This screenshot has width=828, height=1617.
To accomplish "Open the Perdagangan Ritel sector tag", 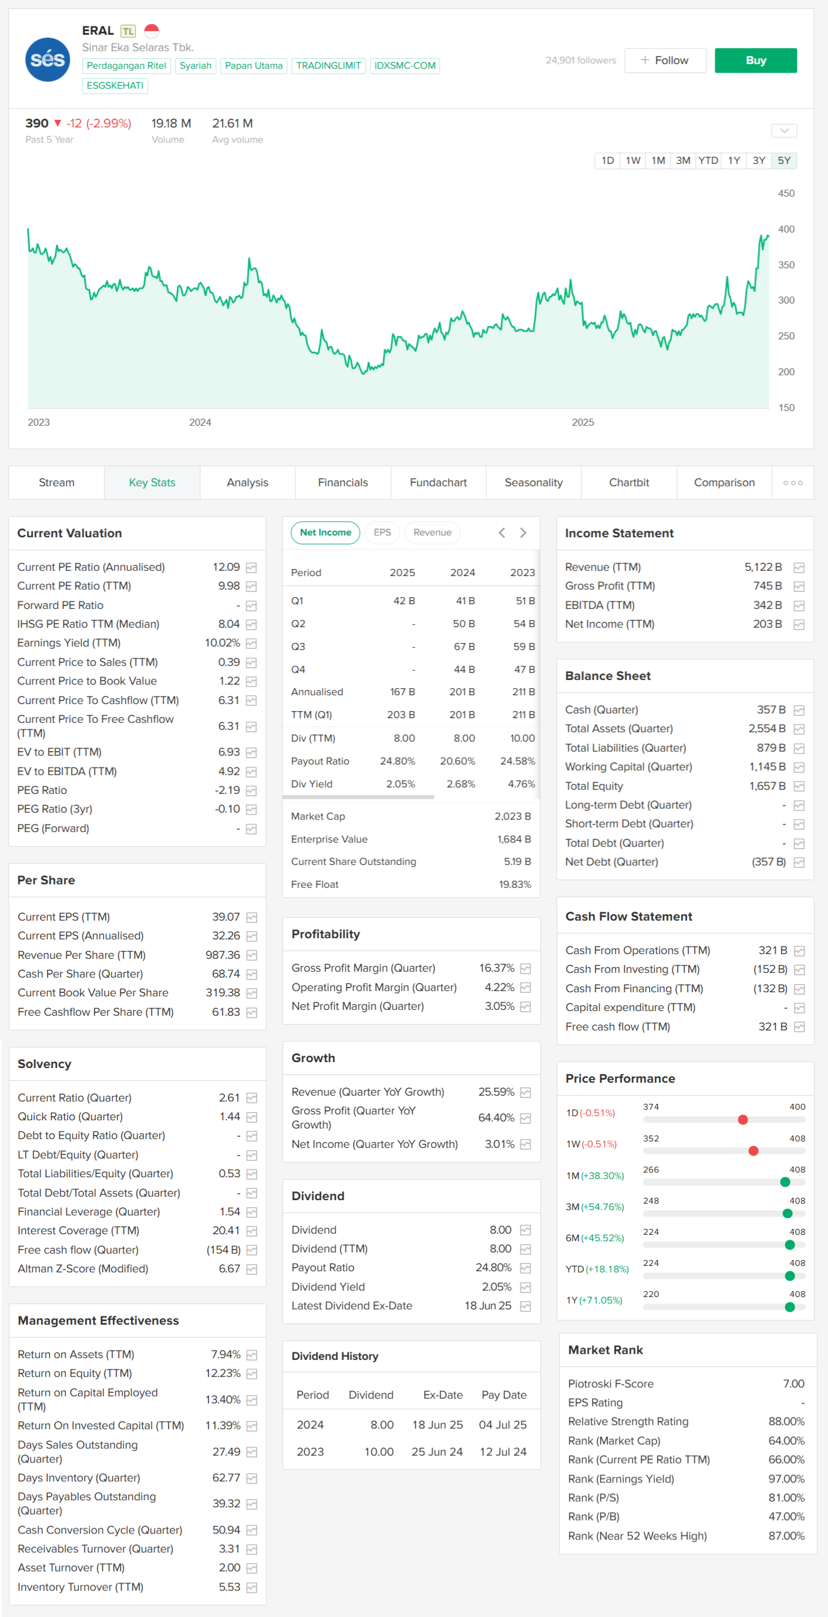I will [x=126, y=65].
